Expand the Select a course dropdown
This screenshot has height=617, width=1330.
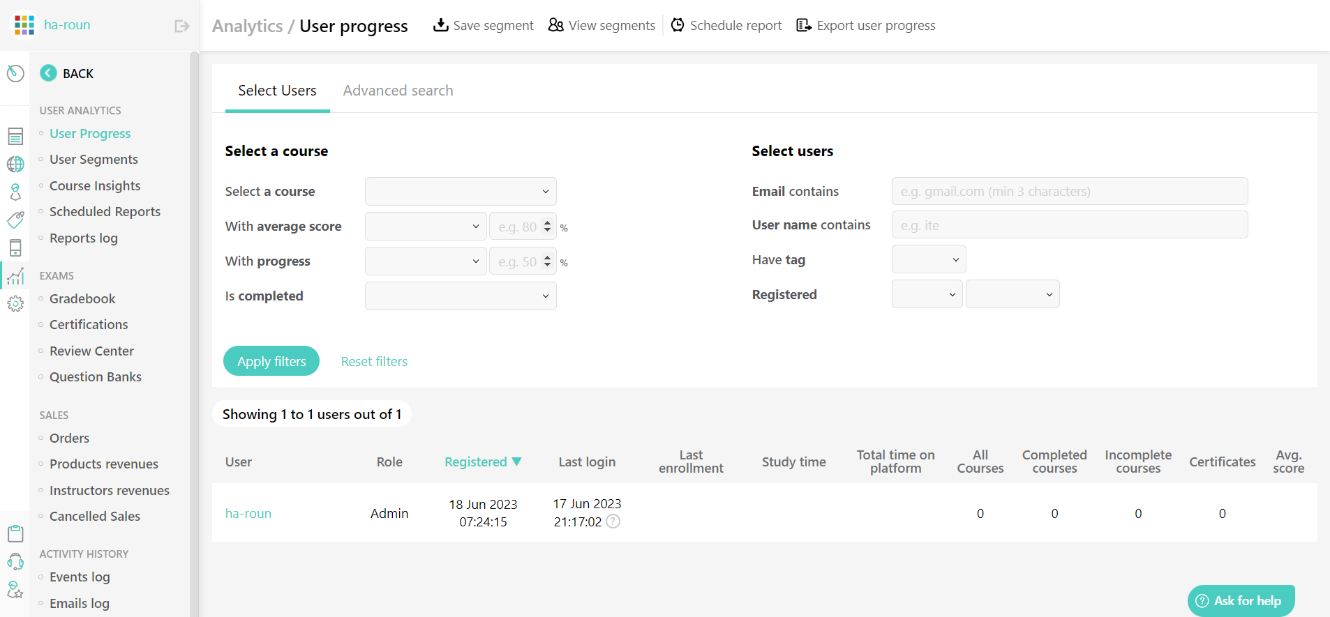click(x=461, y=192)
